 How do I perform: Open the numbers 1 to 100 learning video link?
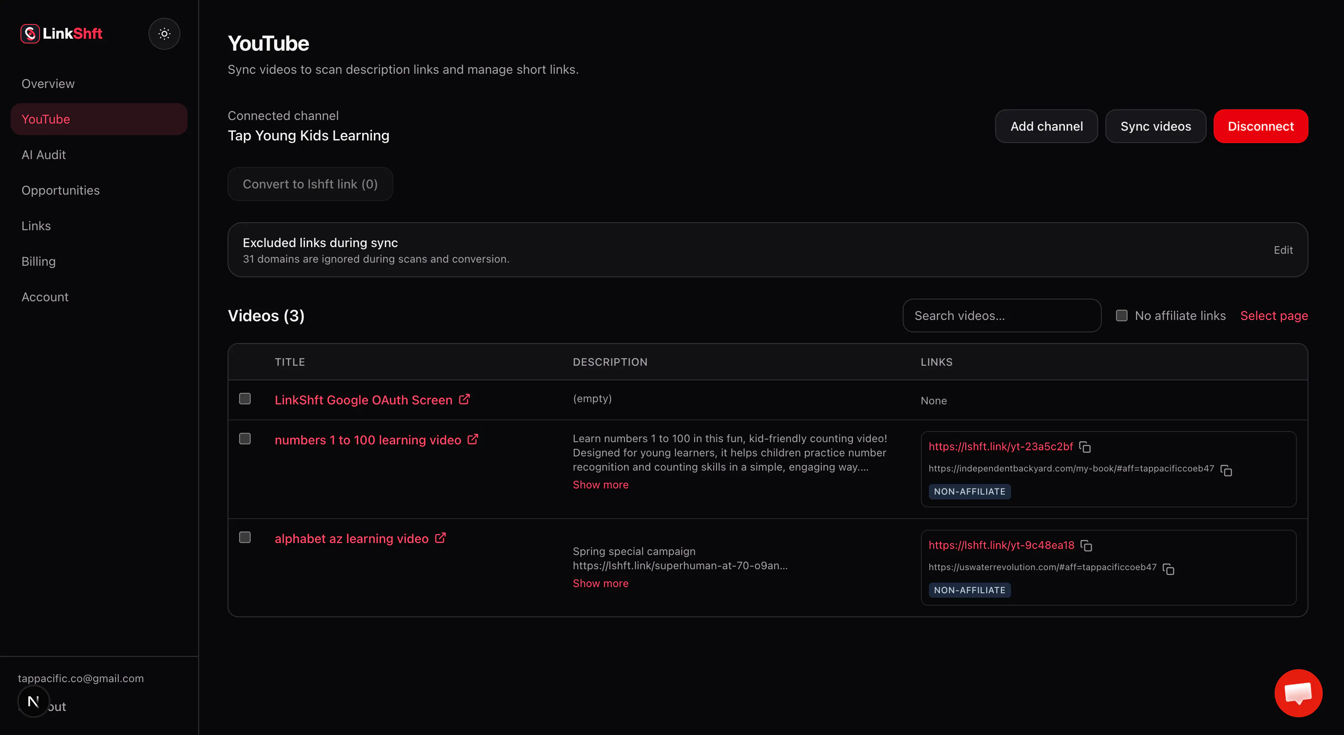point(368,440)
